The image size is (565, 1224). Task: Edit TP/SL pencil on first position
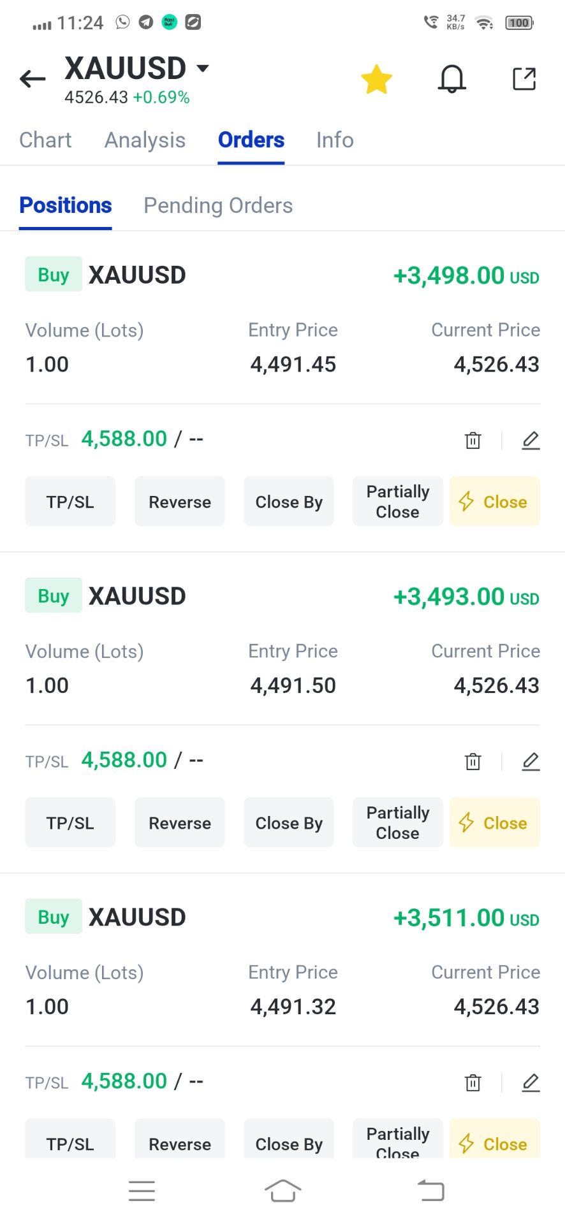tap(531, 440)
